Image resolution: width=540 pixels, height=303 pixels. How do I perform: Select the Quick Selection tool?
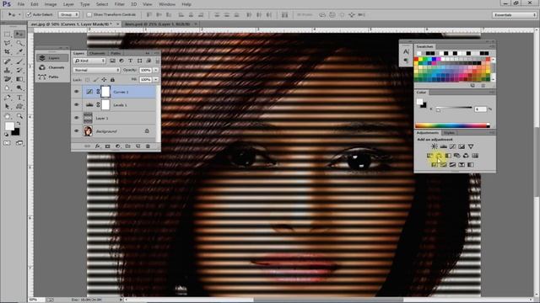(x=19, y=43)
